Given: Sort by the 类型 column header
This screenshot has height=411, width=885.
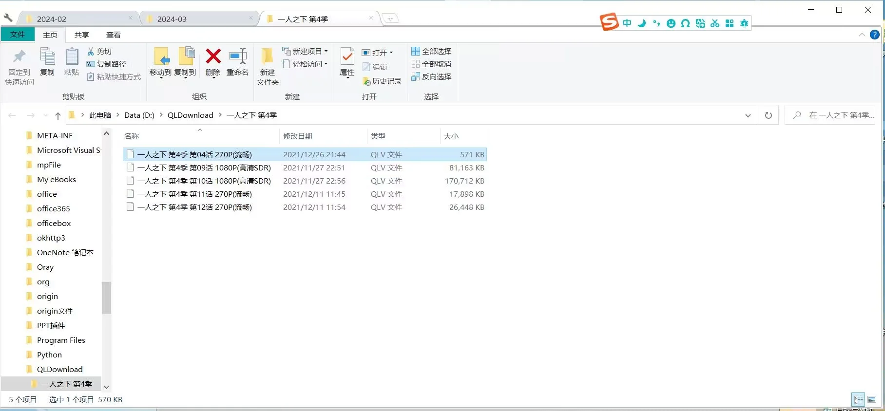Looking at the screenshot, I should [403, 136].
